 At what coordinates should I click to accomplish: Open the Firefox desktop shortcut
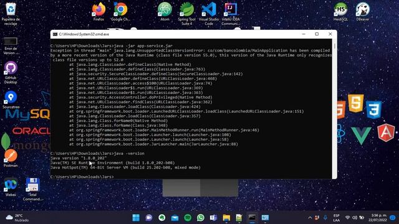pos(99,11)
